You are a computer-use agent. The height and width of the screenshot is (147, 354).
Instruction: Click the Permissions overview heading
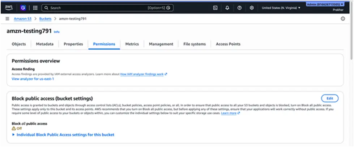(36, 61)
